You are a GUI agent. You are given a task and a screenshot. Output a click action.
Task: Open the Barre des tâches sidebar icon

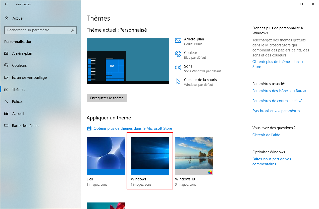tap(7, 126)
